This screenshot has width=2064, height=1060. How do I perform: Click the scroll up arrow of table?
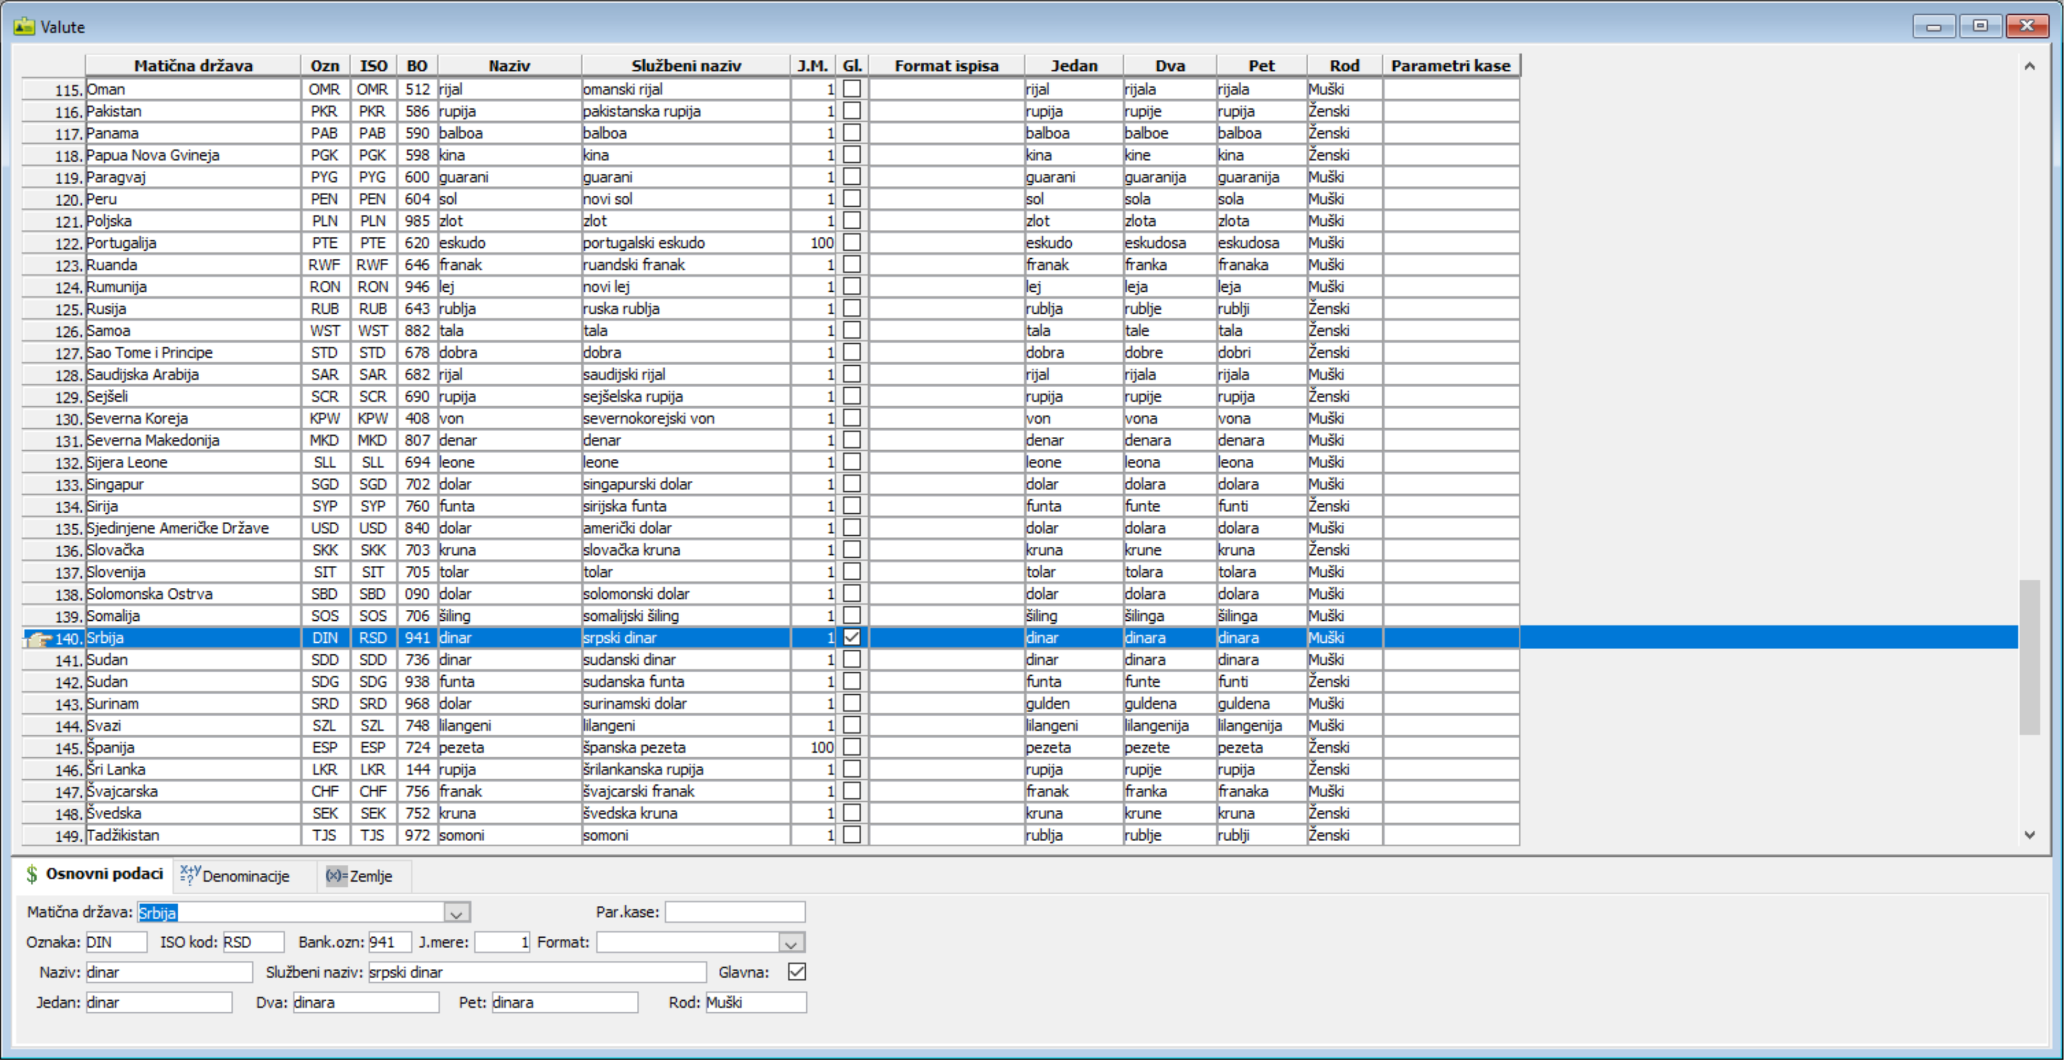click(x=2029, y=66)
